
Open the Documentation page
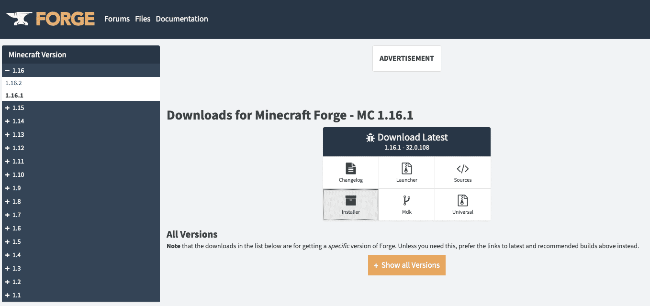[x=182, y=19]
